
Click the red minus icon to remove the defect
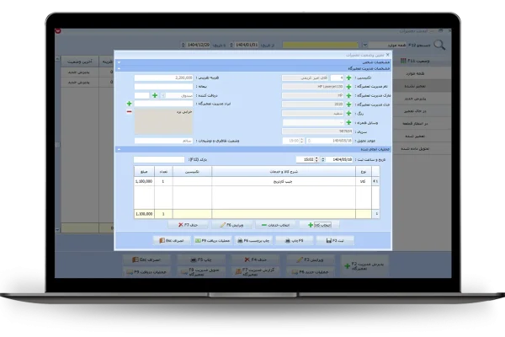coord(129,112)
